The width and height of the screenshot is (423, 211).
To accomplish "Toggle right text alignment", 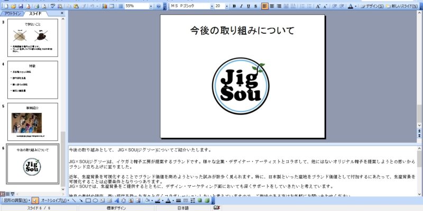I will click(x=279, y=6).
